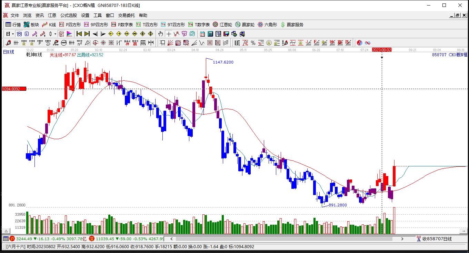
Task: Select the 乾坤K线 indicator label
Action: [34, 55]
